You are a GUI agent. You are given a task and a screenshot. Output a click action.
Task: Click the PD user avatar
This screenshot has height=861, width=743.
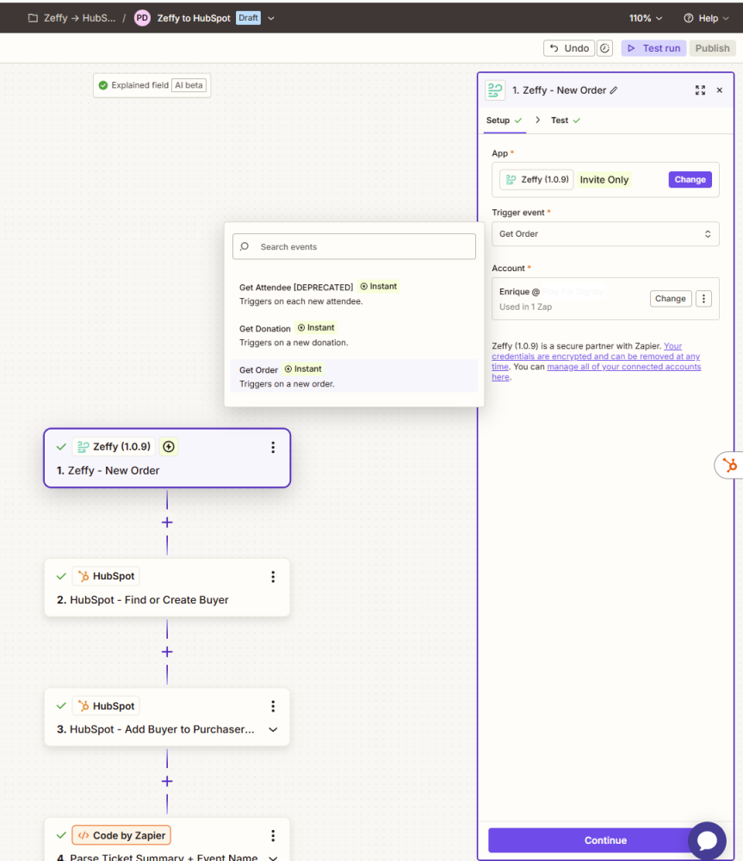pyautogui.click(x=142, y=18)
